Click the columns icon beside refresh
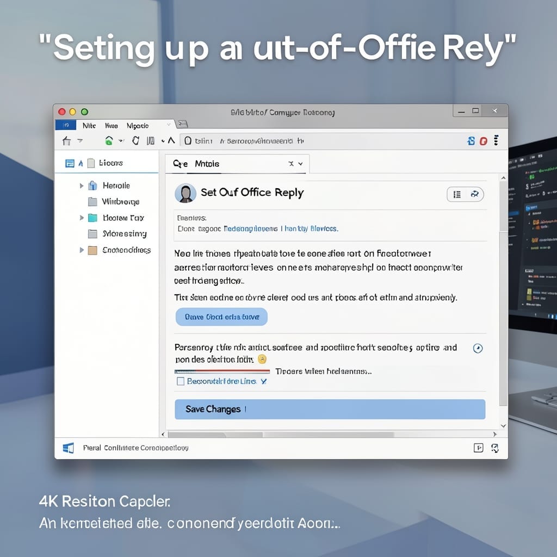The image size is (557, 557). 151,141
